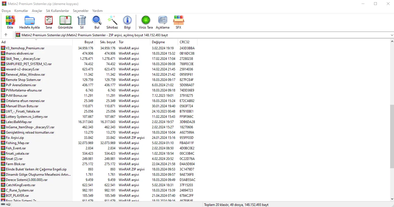Select Remote Shop Sistem.rar file
The image size is (394, 207).
tap(23, 80)
